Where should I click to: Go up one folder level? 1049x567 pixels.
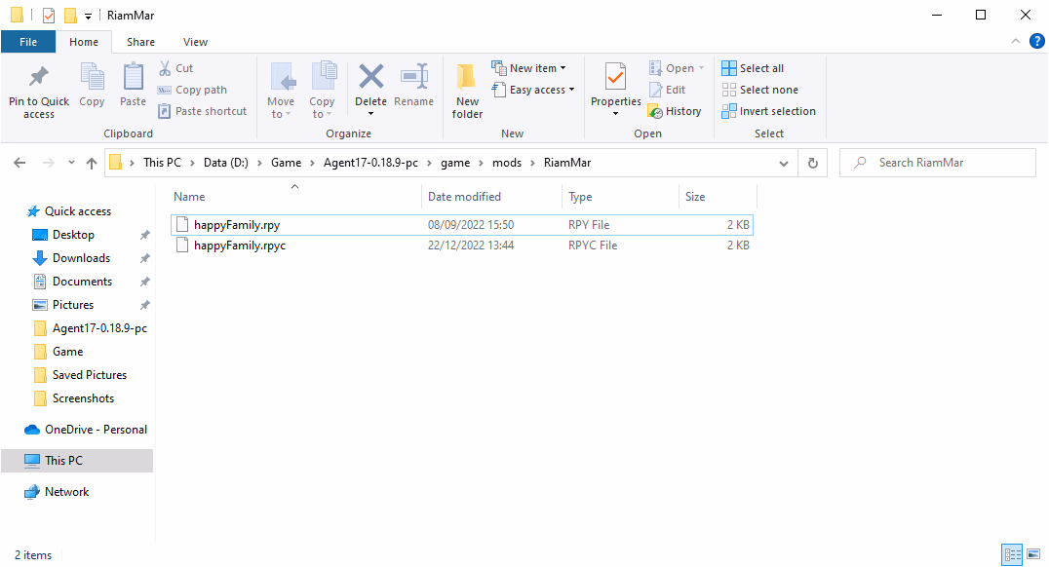pos(92,163)
